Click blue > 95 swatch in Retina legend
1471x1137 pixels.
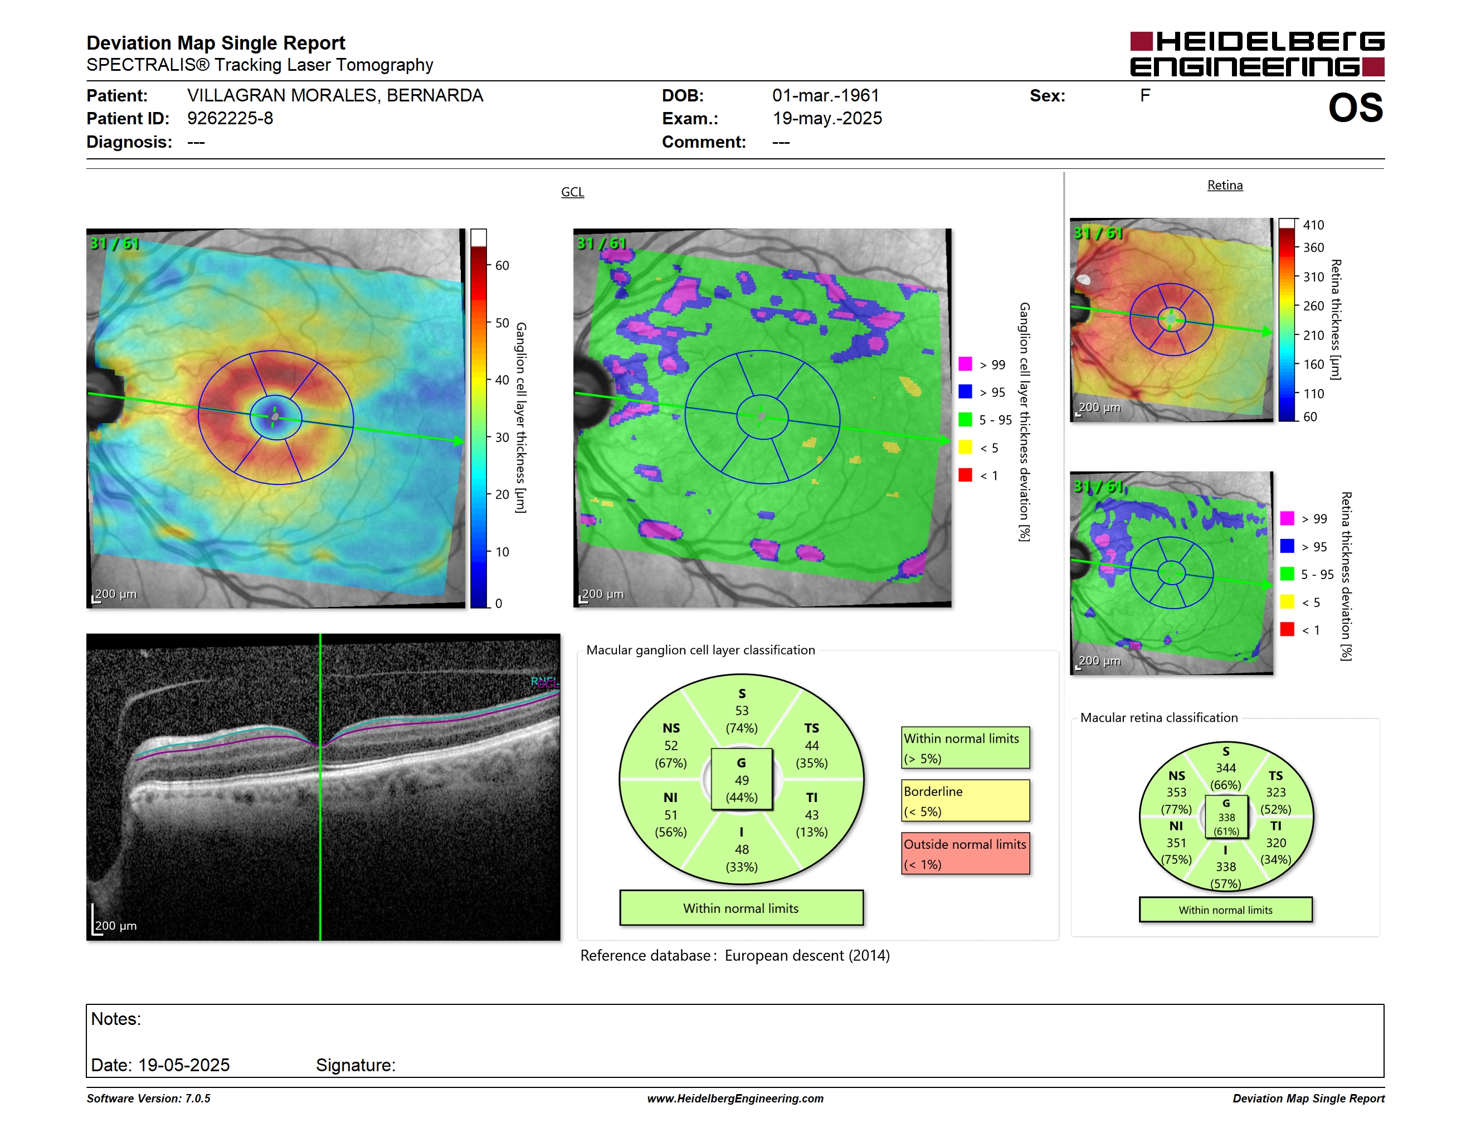tap(1287, 546)
